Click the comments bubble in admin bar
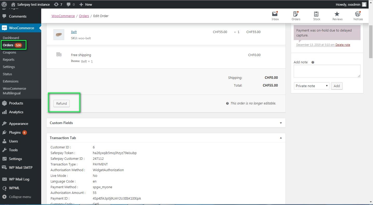 (x=71, y=4)
